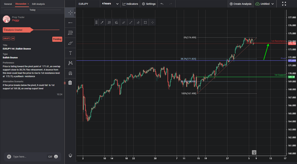This screenshot has width=297, height=164.
Task: Open the GIF picker
Action: (x=50, y=157)
